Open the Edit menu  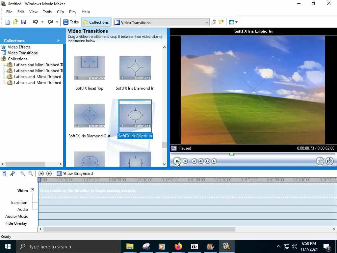click(x=21, y=12)
